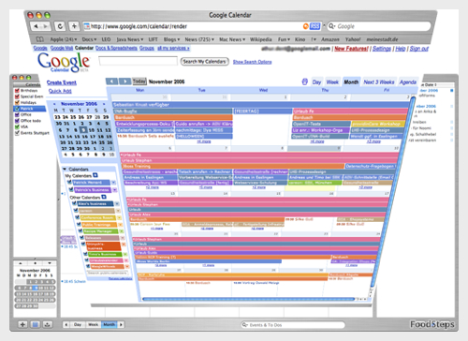This screenshot has height=341, width=468.
Task: Open the bookmarks library book icon
Action: [x=39, y=39]
